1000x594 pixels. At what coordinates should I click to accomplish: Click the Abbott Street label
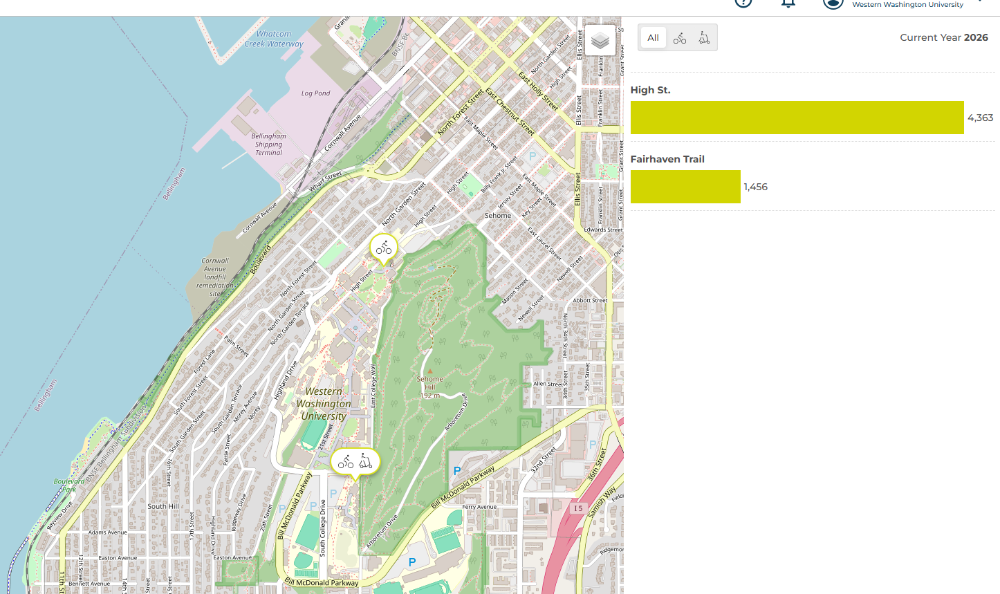(590, 300)
